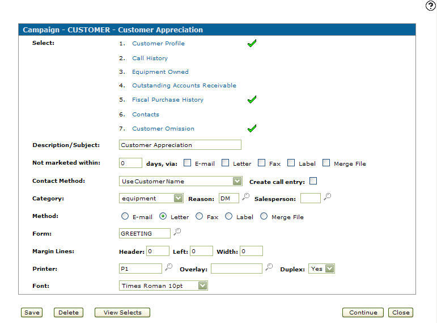The height and width of the screenshot is (323, 437).
Task: Check the Create call entry box
Action: pos(313,181)
